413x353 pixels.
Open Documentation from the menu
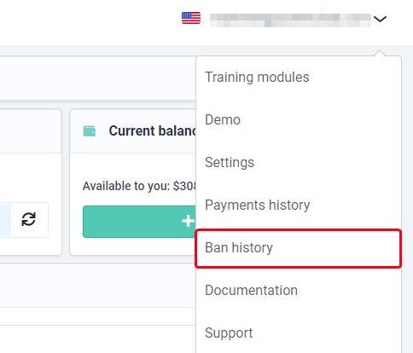[299, 290]
